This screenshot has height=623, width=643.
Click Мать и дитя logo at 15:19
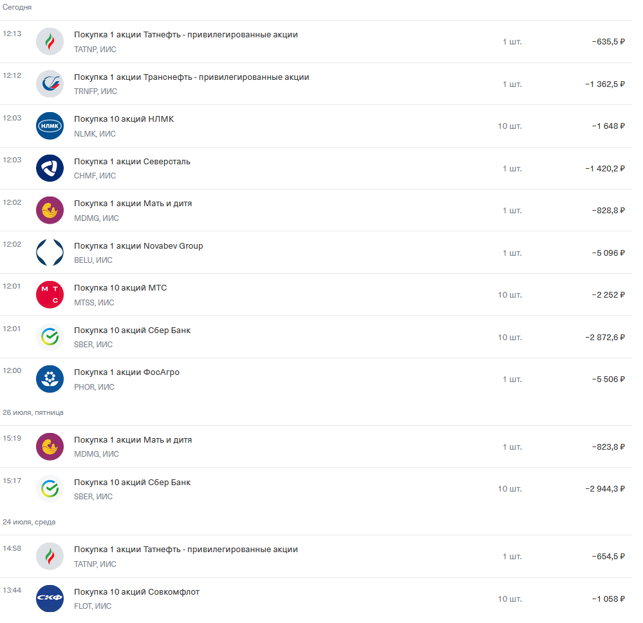pyautogui.click(x=50, y=446)
